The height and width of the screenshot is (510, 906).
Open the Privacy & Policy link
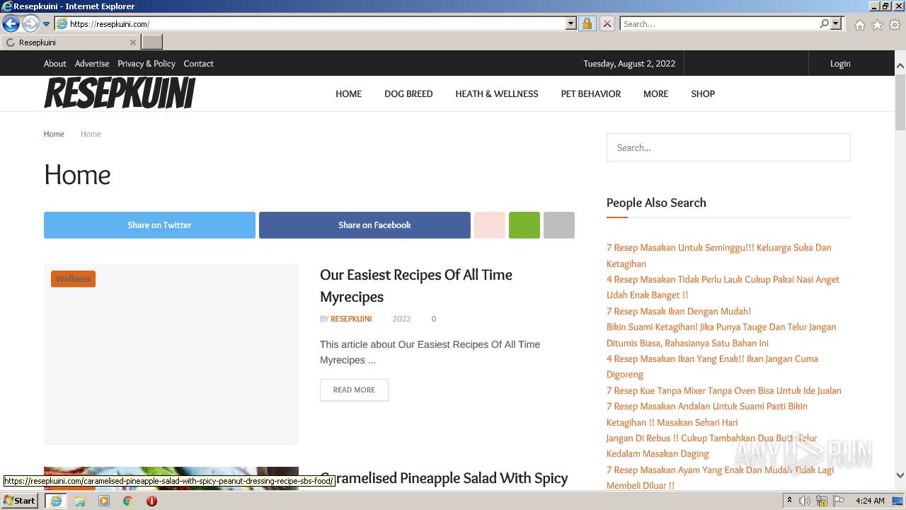tap(147, 64)
